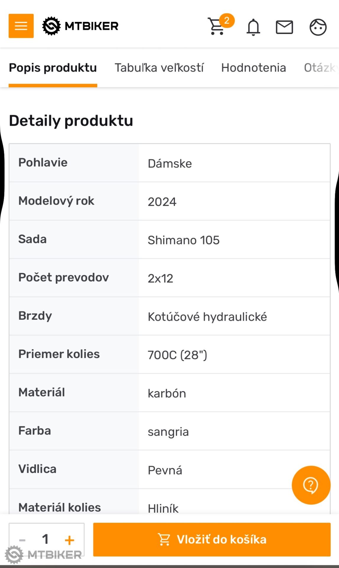The height and width of the screenshot is (568, 339).
Task: Switch to Tabuľka veľkostí tab
Action: point(159,68)
